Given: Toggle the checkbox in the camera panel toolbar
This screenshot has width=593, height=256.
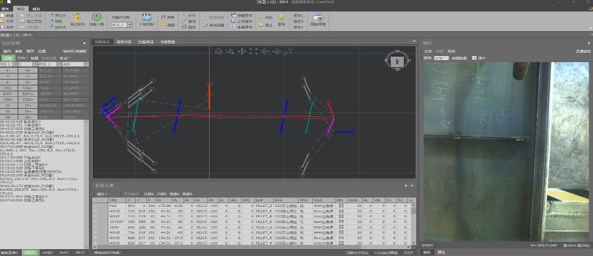Looking at the screenshot, I should tap(475, 58).
